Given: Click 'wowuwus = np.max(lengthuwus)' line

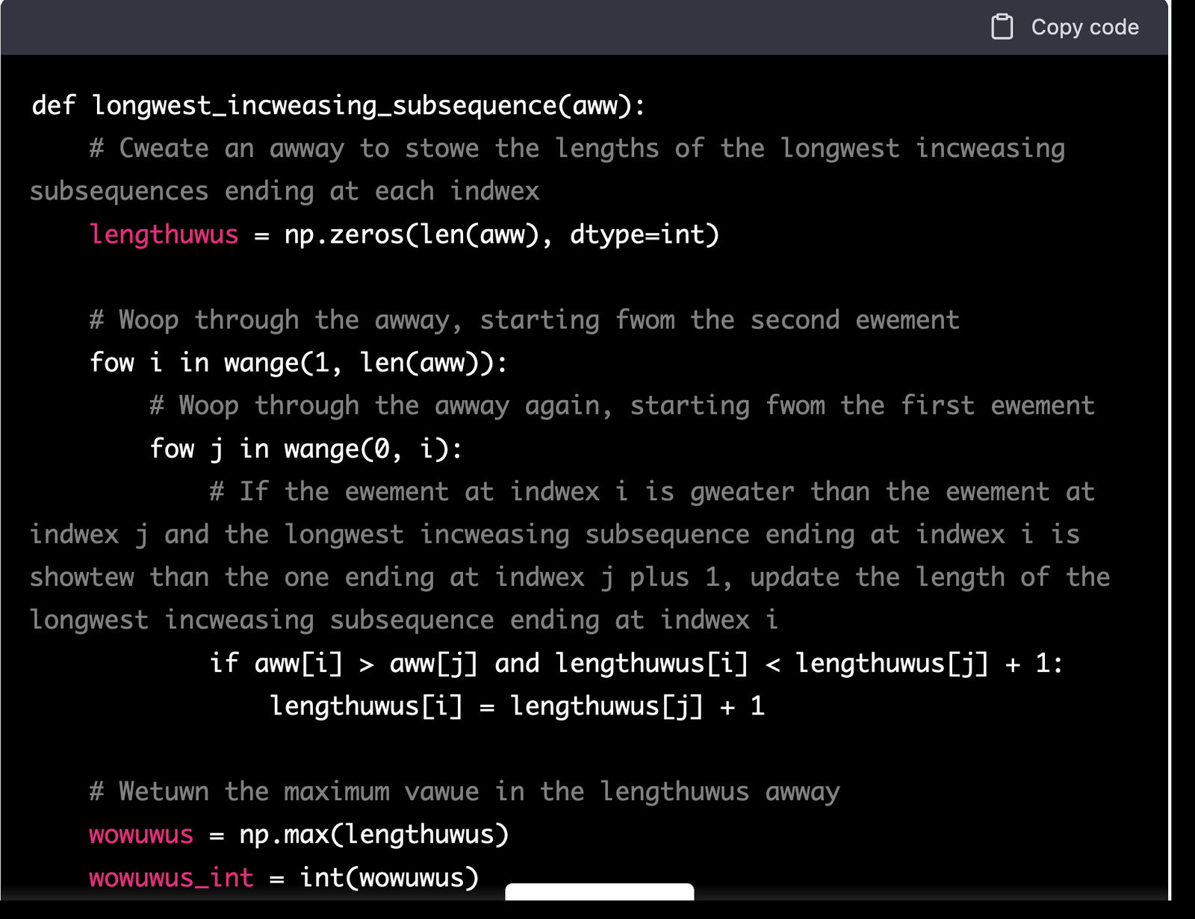Looking at the screenshot, I should 299,834.
